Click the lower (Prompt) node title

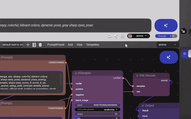pyautogui.click(x=6, y=103)
